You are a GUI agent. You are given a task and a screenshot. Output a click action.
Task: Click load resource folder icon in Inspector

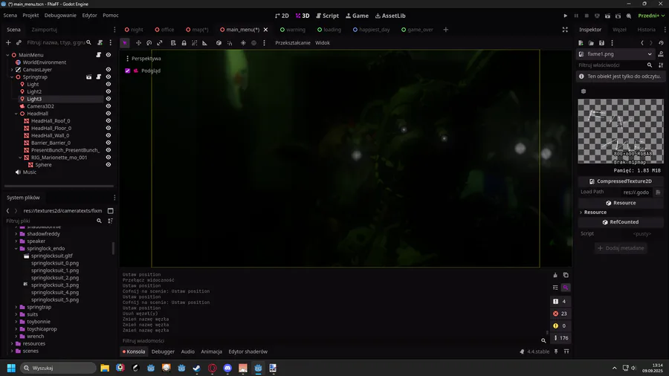pos(591,43)
